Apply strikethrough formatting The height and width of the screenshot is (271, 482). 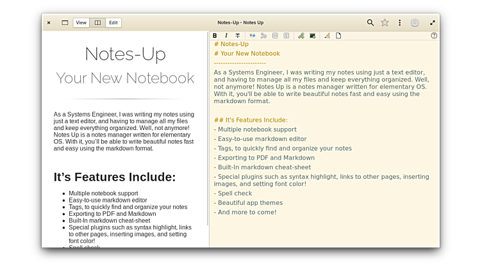click(x=238, y=36)
